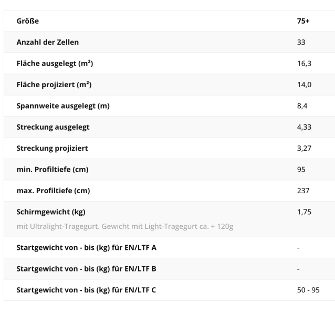Click the '75+' size column heading
The image size is (335, 315).
(x=303, y=22)
